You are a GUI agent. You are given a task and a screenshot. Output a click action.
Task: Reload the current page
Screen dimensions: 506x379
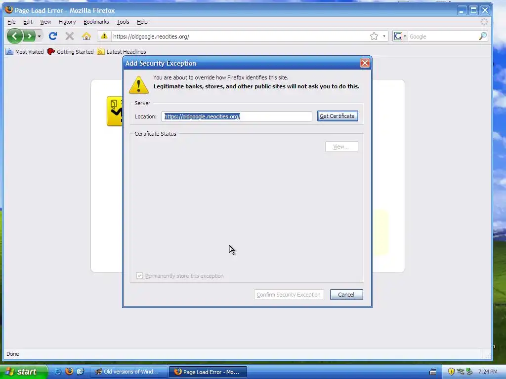point(53,36)
